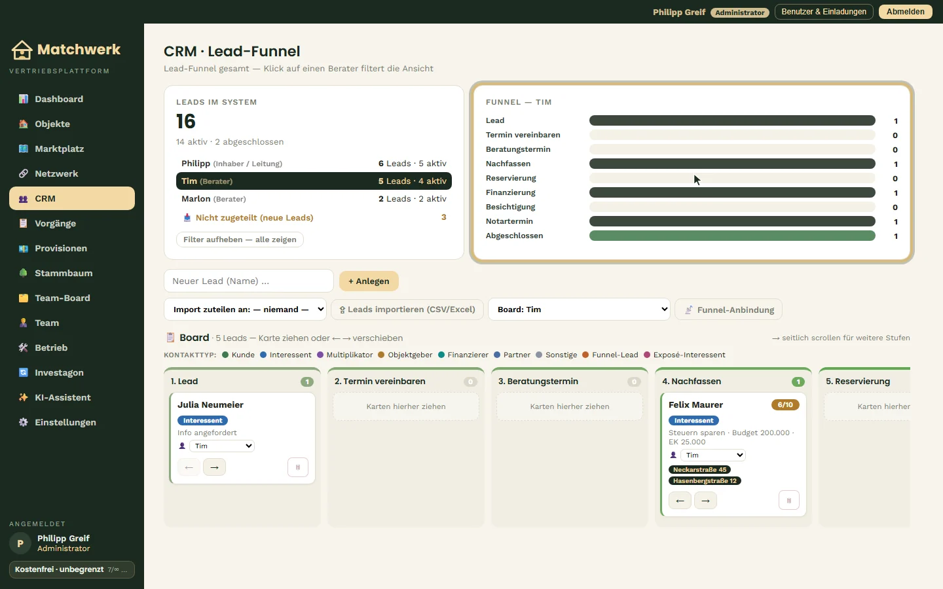
Task: Click the Matchwerk house logo icon
Action: coord(22,50)
